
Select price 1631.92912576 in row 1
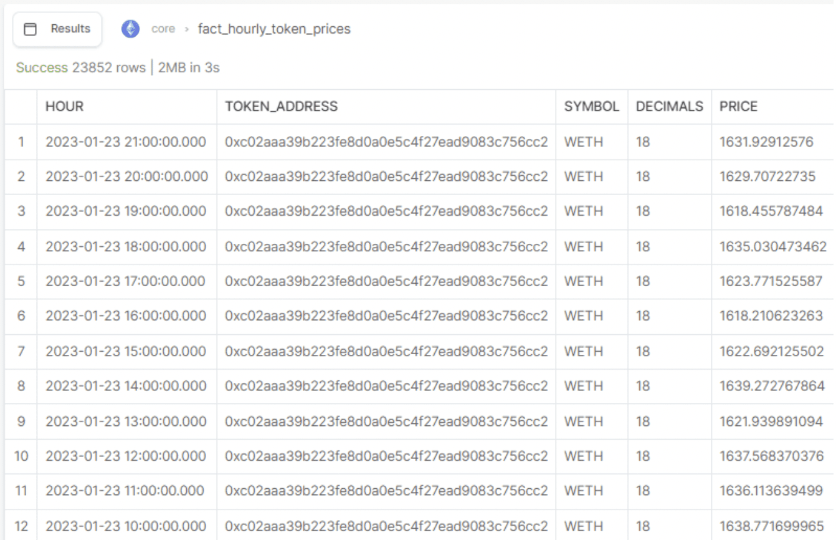[769, 142]
